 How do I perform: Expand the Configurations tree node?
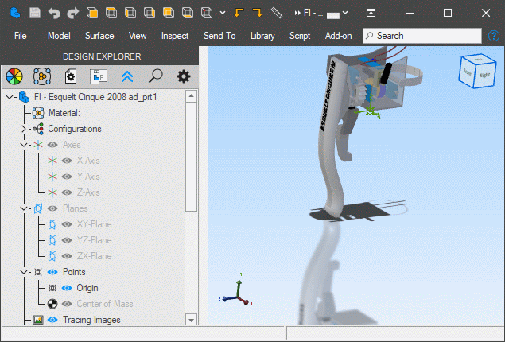pos(24,129)
